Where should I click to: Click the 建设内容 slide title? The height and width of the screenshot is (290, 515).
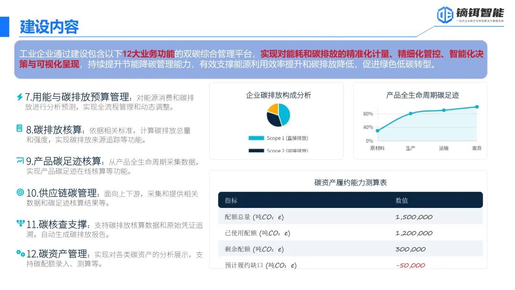(x=49, y=27)
